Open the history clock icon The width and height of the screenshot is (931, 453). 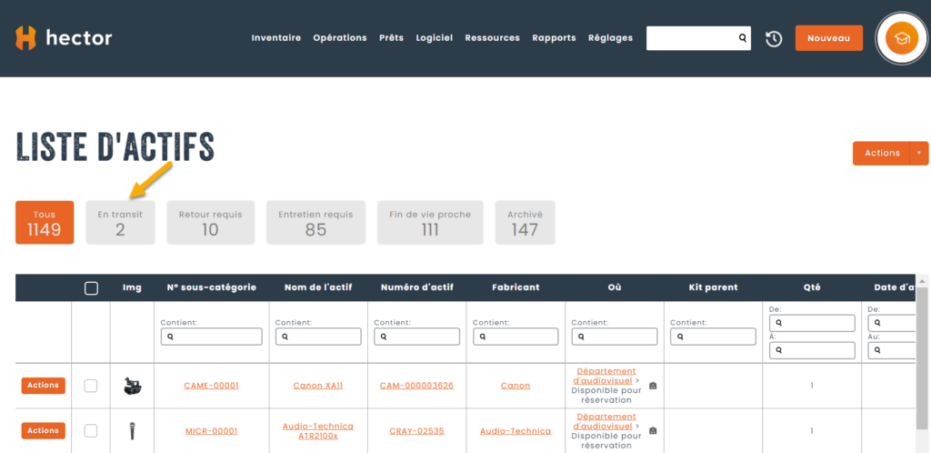click(773, 38)
